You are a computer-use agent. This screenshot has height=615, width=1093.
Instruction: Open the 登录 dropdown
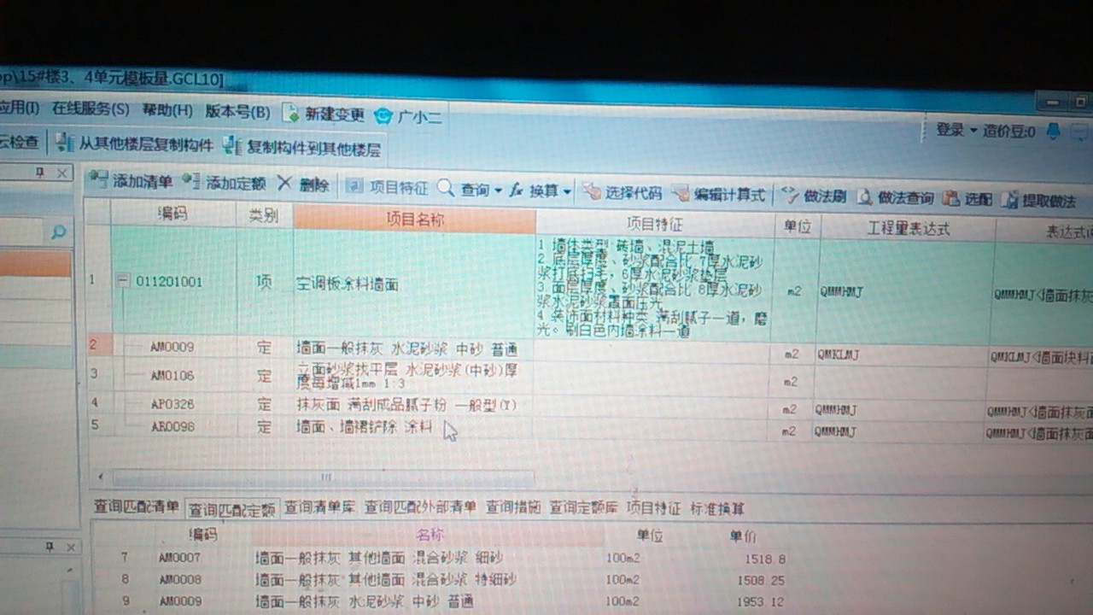click(x=956, y=130)
